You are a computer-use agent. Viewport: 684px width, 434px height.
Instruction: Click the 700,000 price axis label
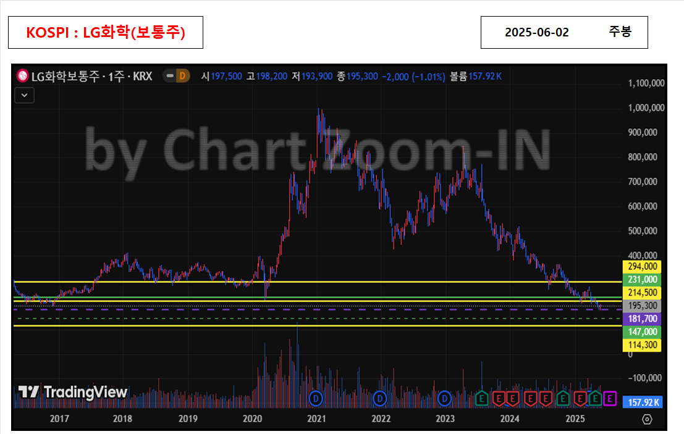(643, 182)
